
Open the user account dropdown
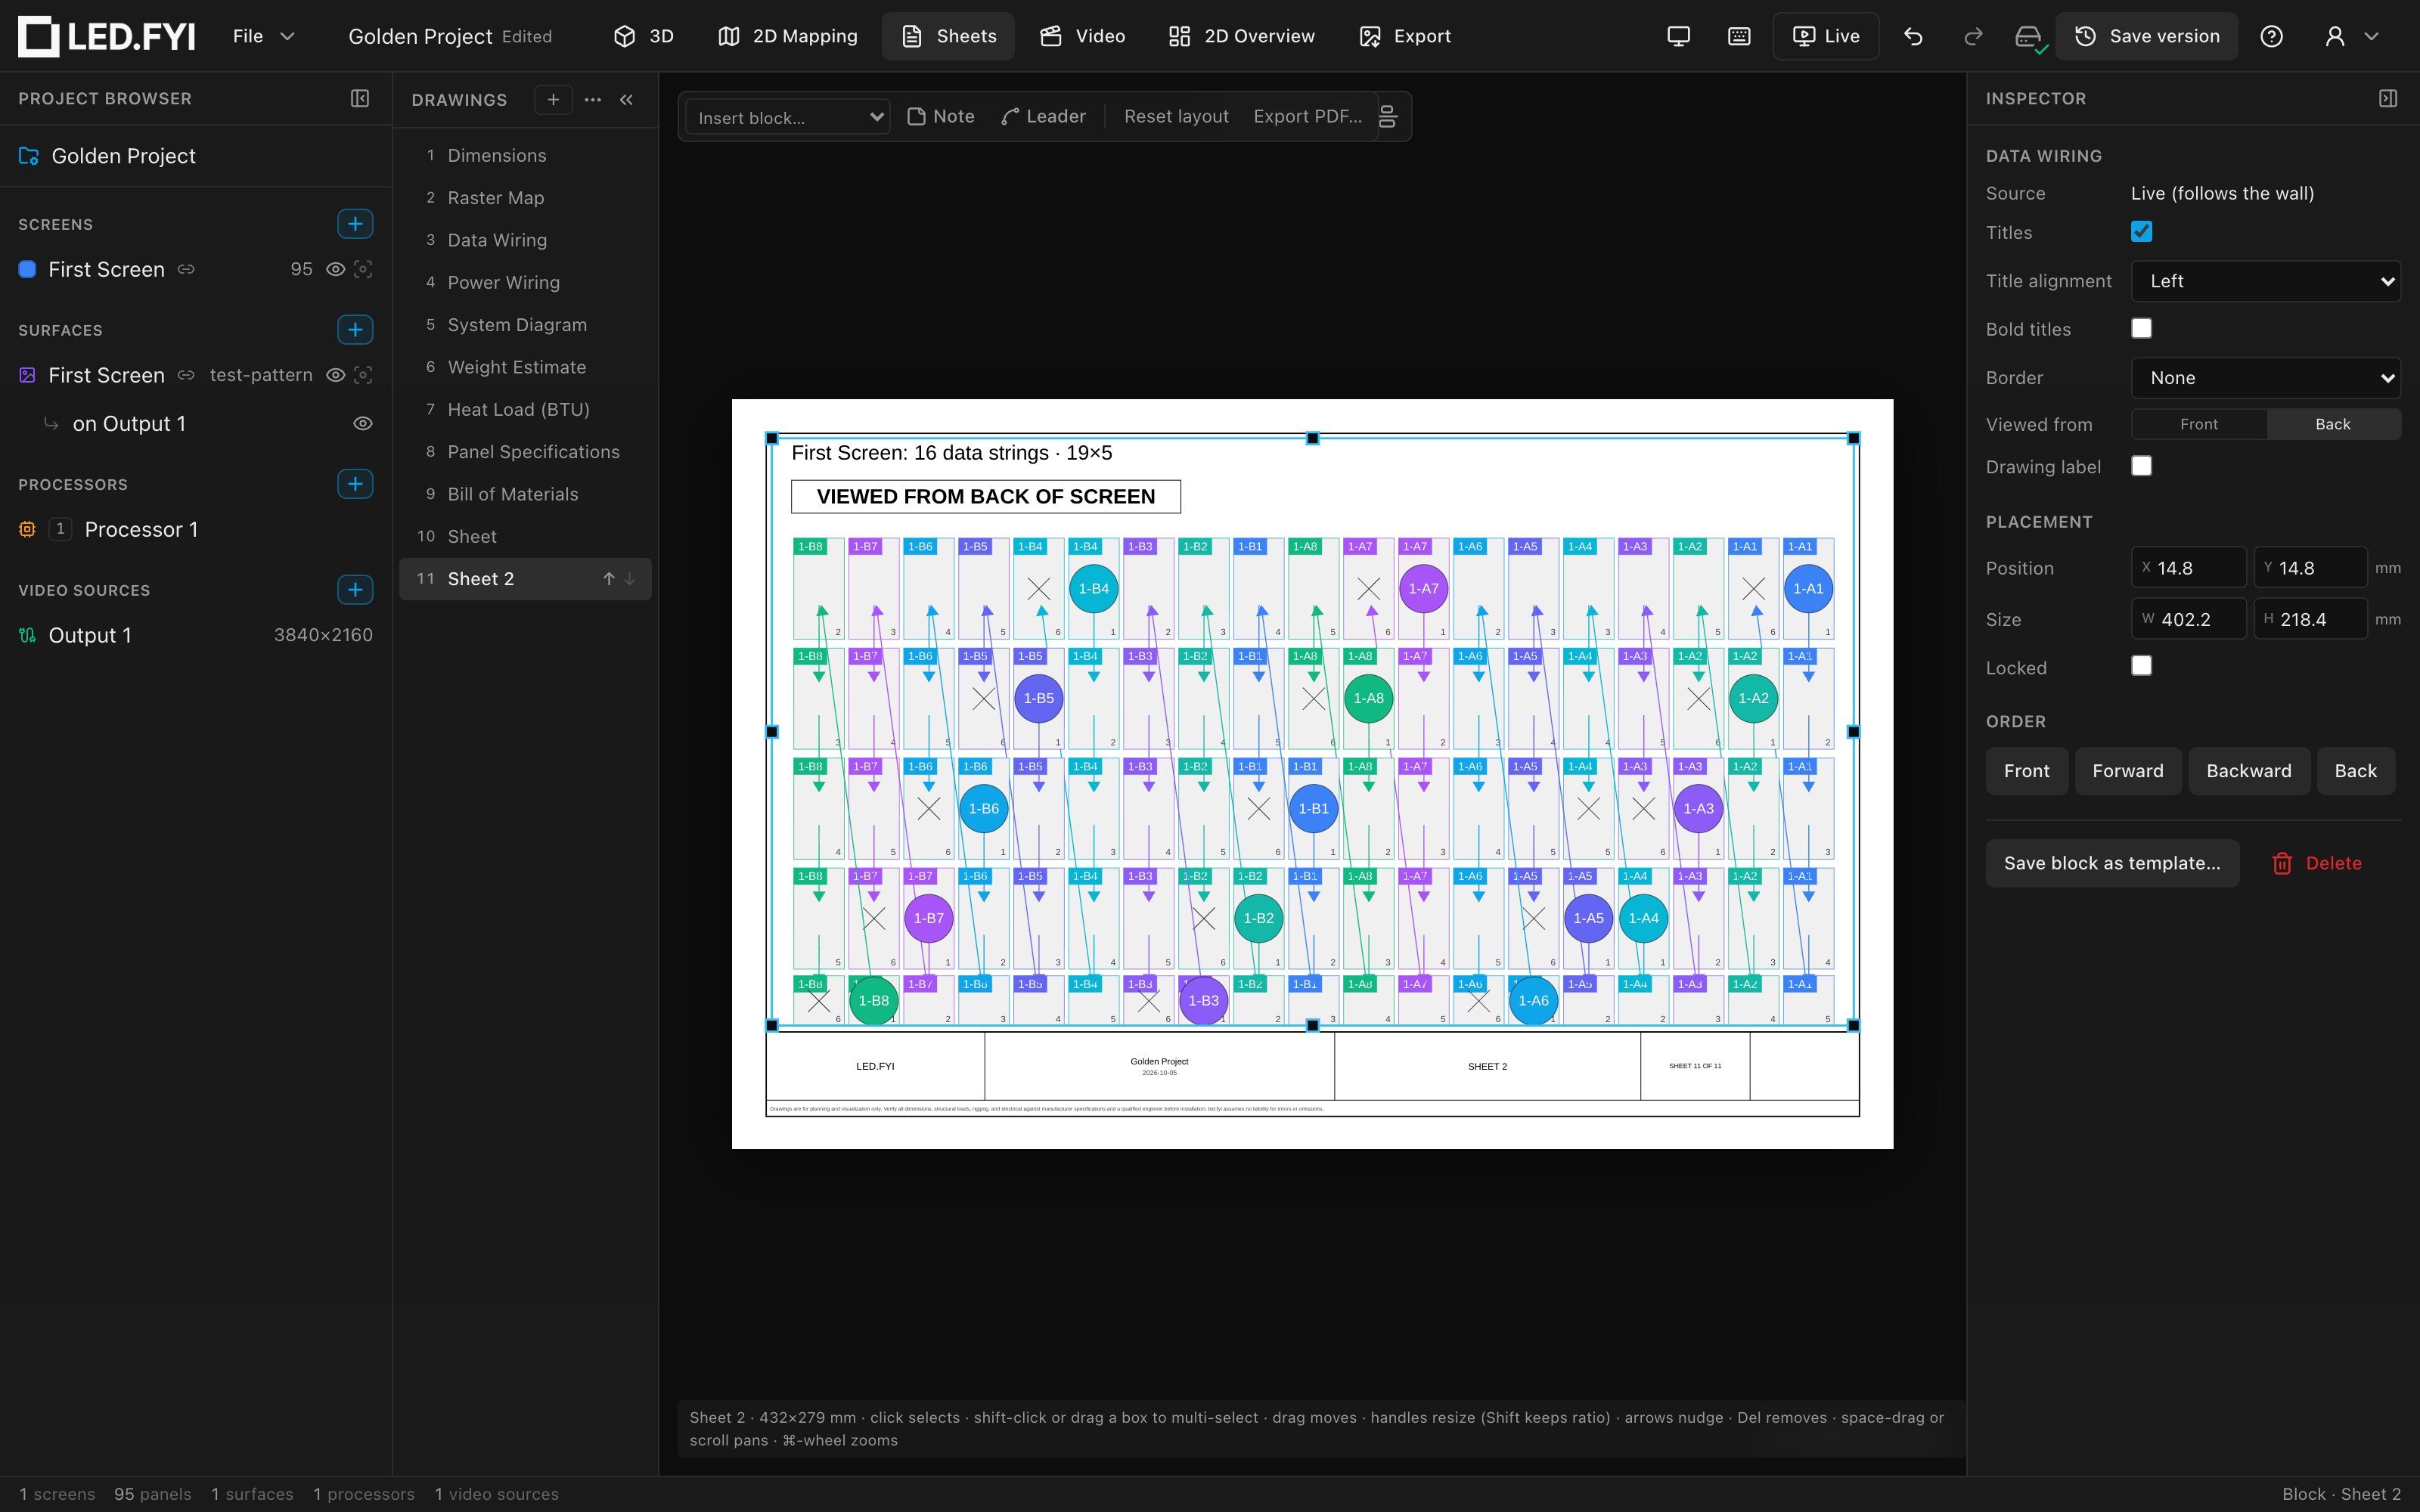pos(2351,36)
